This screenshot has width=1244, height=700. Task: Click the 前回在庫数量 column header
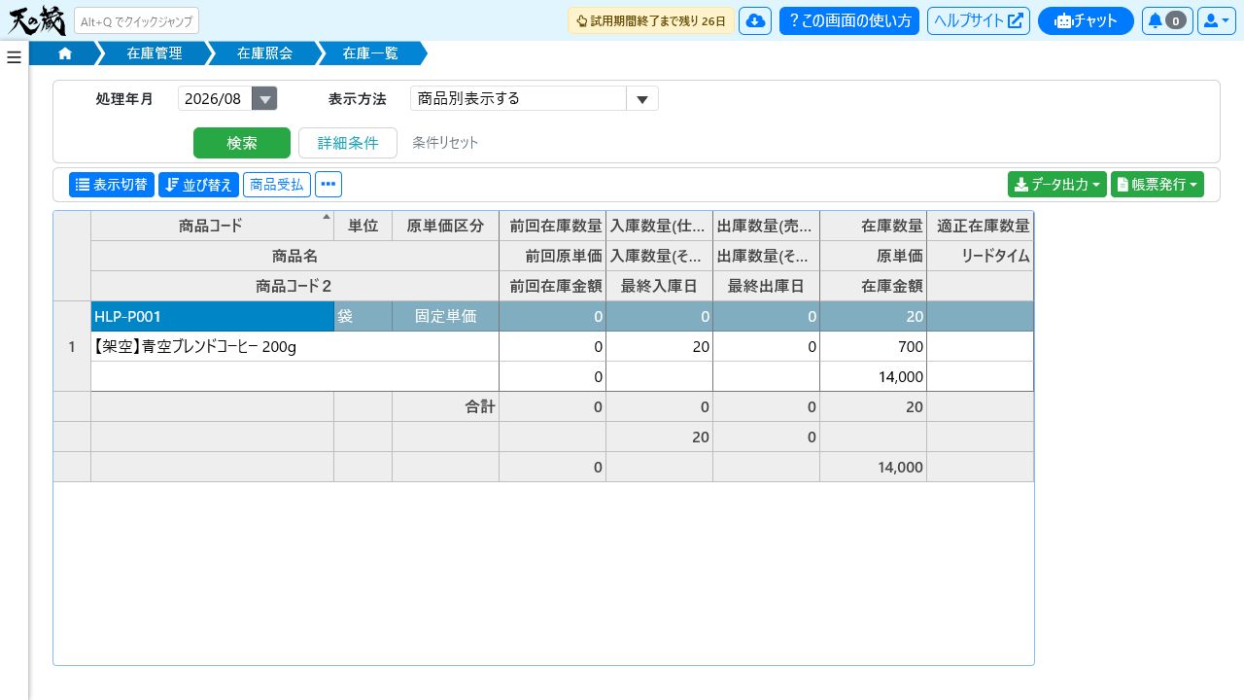point(552,226)
